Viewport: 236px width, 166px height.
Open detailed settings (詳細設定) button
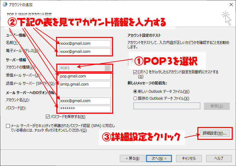point(215,133)
